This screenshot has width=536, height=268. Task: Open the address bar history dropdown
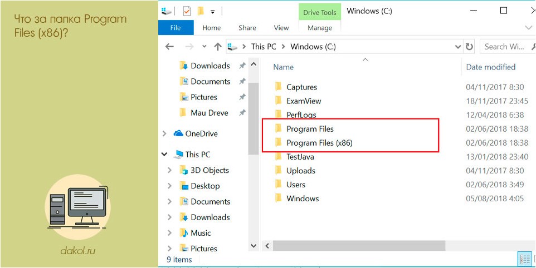458,47
